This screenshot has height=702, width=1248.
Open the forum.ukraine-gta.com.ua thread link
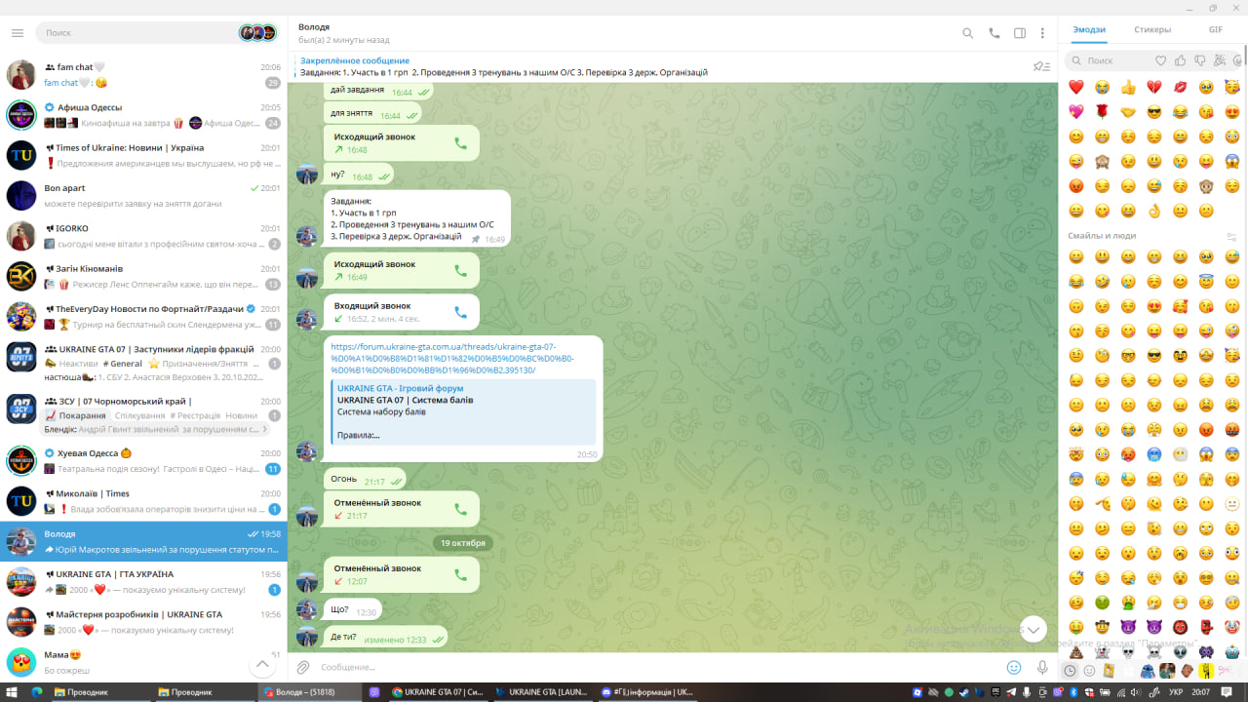453,358
